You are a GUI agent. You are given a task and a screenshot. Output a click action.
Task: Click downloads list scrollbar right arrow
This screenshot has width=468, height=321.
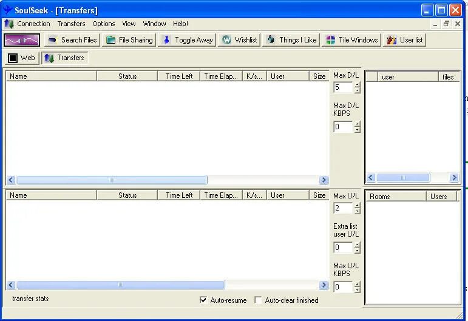click(324, 180)
